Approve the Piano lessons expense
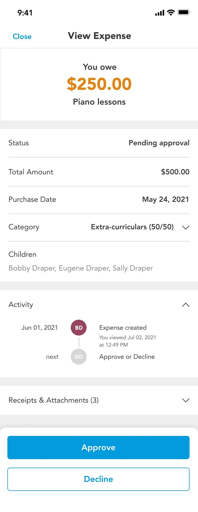The width and height of the screenshot is (198, 512). point(98,448)
